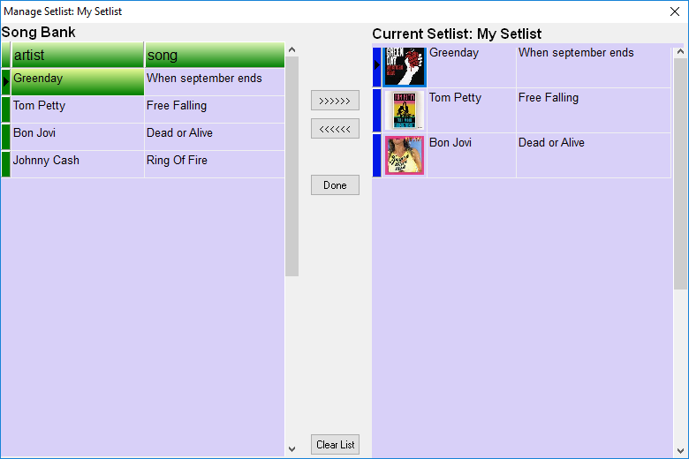
Task: Select Tom Petty row in Song Bank
Action: (40, 106)
